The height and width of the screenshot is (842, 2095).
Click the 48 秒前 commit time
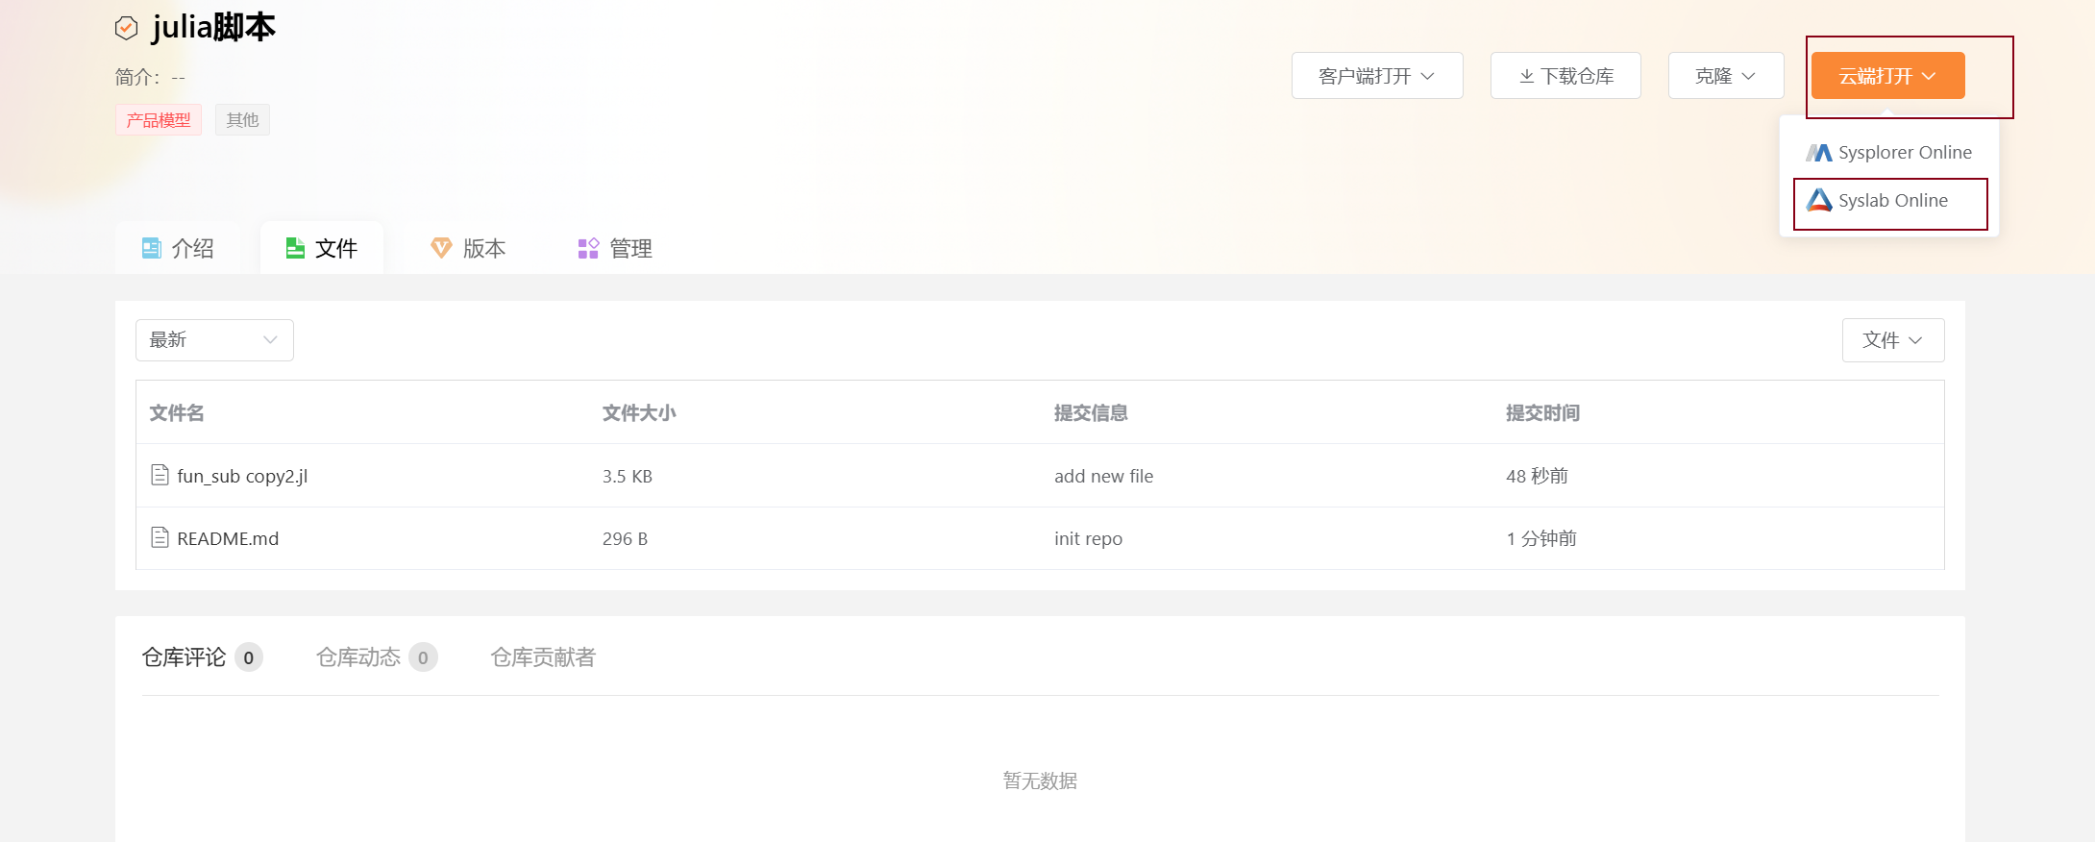(x=1537, y=476)
